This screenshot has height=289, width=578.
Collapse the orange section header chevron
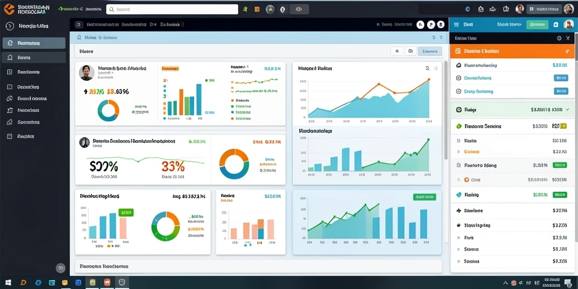coord(567,51)
